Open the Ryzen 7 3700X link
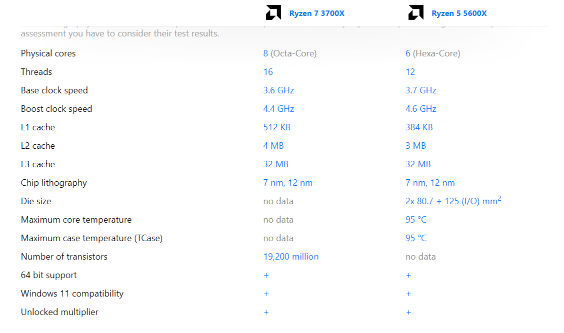The image size is (564, 333). pos(317,13)
